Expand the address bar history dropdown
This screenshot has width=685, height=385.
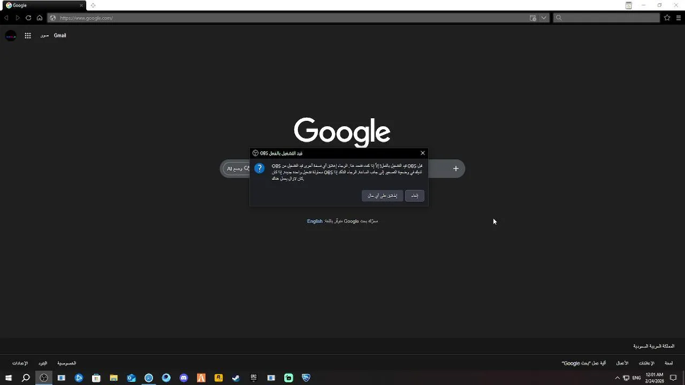(544, 18)
